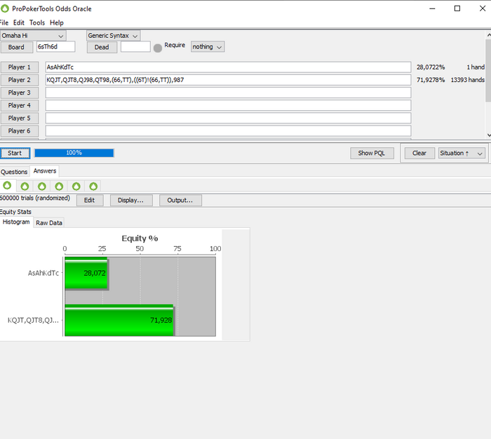
Task: Click the Player 3 empty input field
Action: coord(228,93)
